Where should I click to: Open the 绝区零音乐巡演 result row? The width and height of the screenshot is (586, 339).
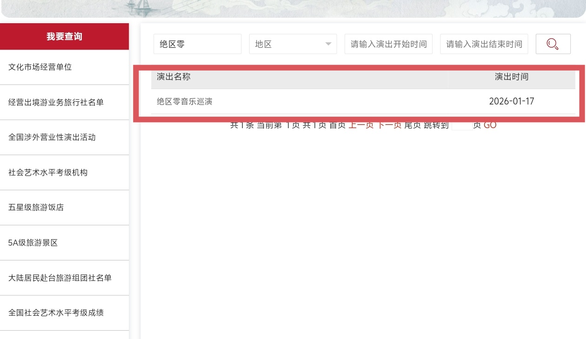[x=363, y=101]
